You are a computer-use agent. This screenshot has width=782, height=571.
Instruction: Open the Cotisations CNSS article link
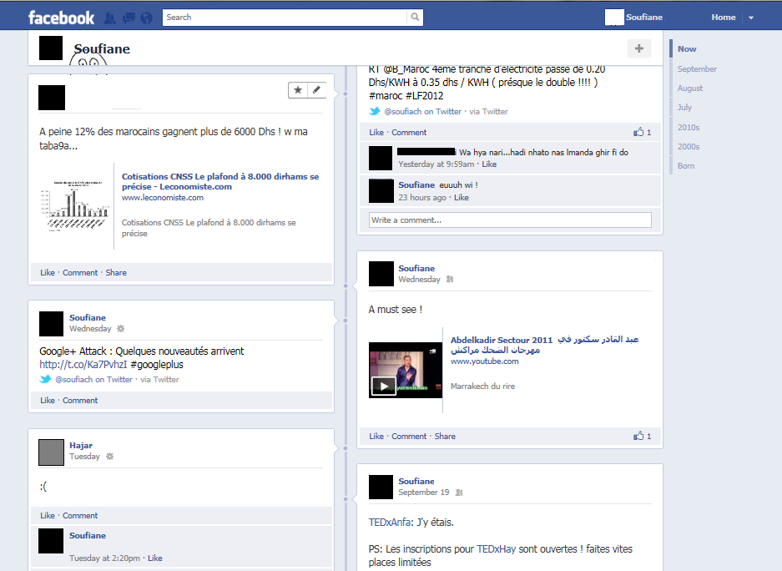219,181
